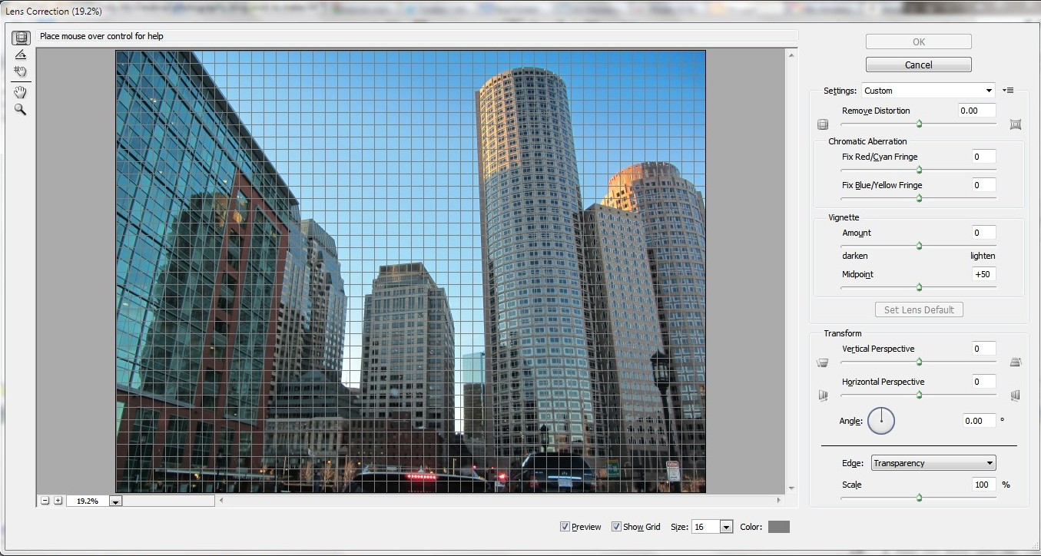Click the right Horizontal Perspective icon
The height and width of the screenshot is (556, 1041).
click(1015, 395)
